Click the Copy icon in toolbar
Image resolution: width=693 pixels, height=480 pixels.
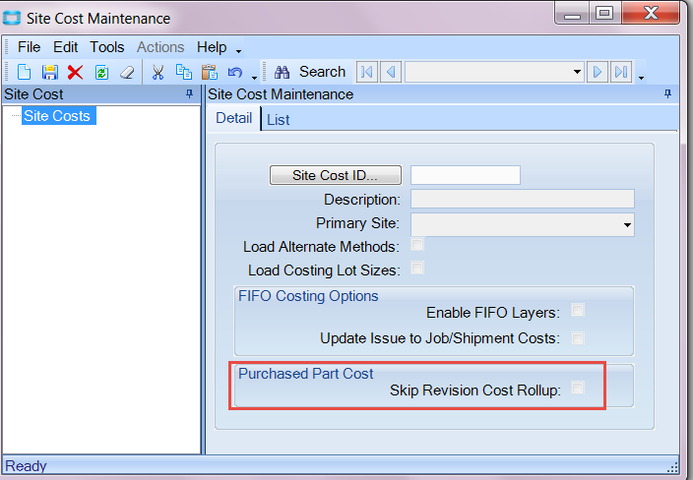coord(183,72)
